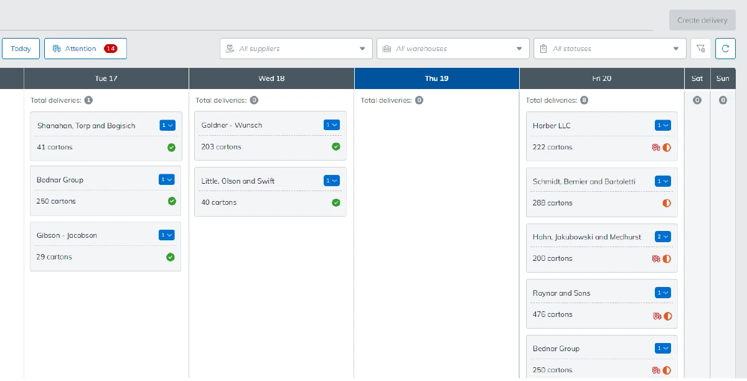
Task: Expand the 2-count dropdown on Hahn, Jakubowski and Medhurst
Action: pyautogui.click(x=663, y=237)
